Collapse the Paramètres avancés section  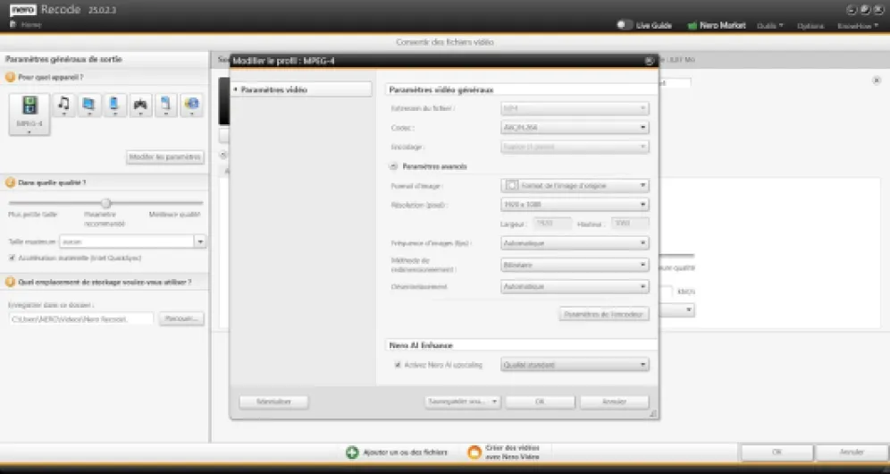coord(393,166)
